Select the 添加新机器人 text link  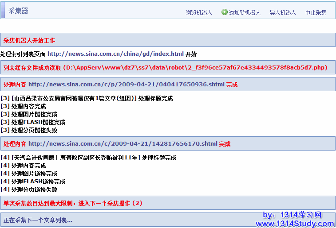245,13
